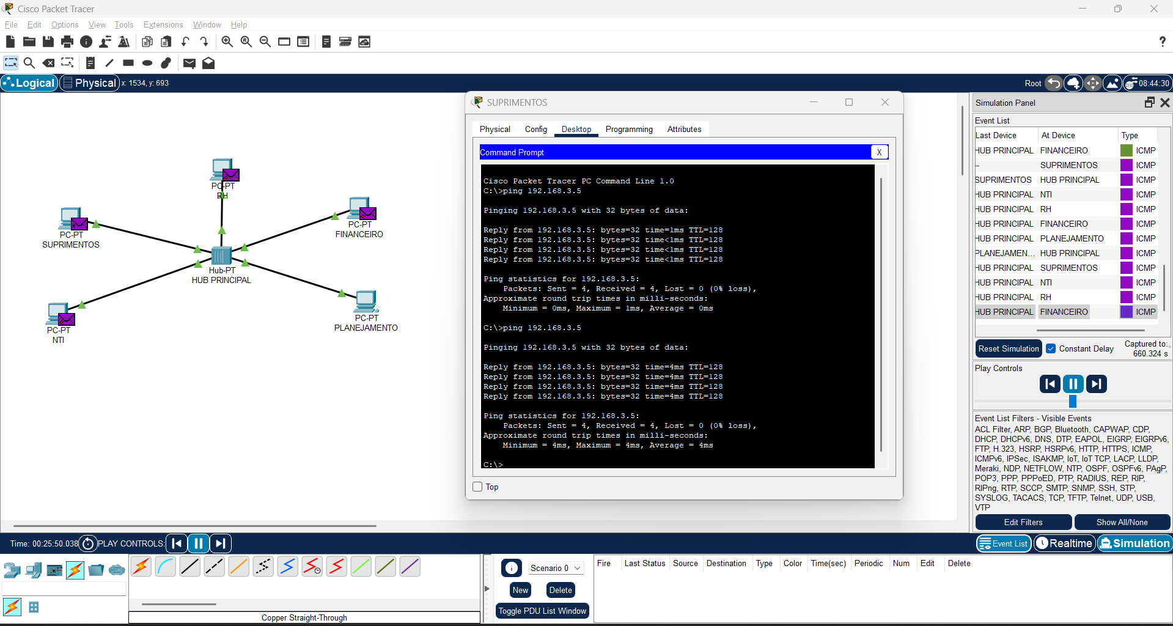This screenshot has height=626, width=1173.
Task: Select the Draw Line tool
Action: coord(109,63)
